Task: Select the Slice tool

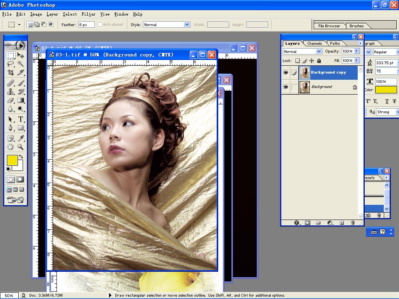Action: (x=21, y=72)
